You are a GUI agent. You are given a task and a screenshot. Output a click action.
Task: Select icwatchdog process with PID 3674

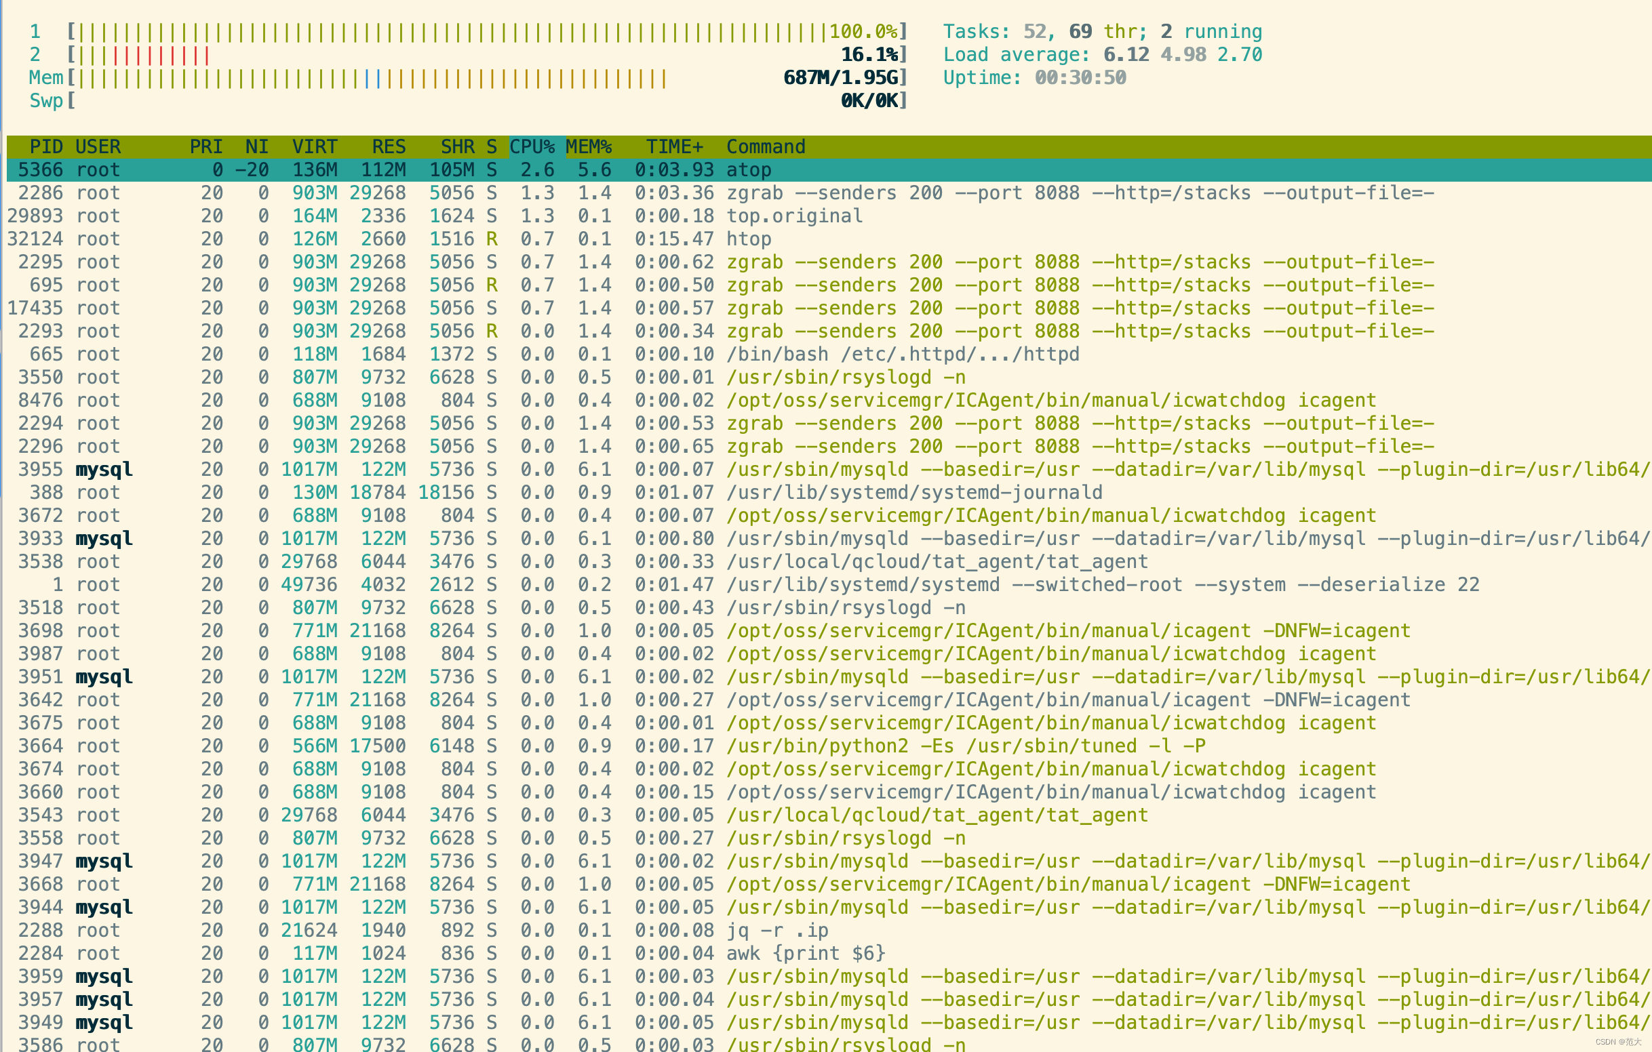(x=829, y=769)
